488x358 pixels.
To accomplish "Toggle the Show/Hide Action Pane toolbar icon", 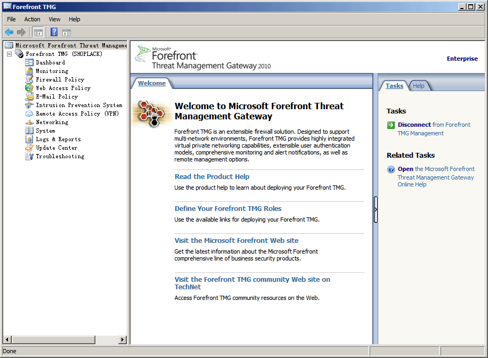I will [x=67, y=32].
